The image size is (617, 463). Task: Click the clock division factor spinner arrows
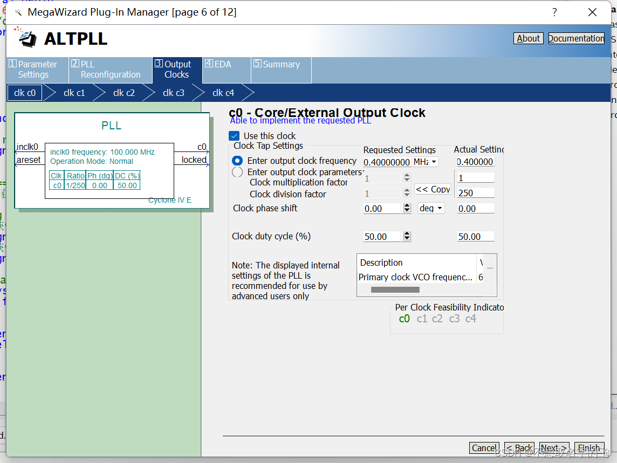point(407,193)
